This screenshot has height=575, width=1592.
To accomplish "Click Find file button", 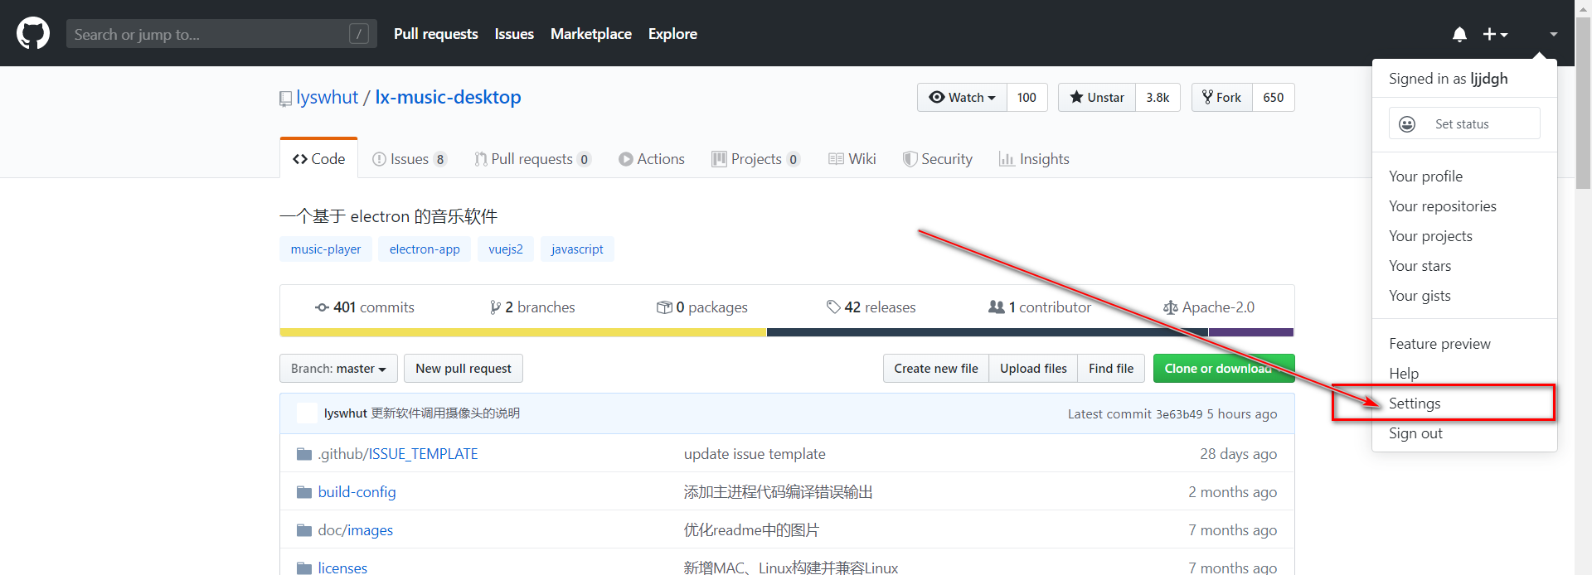I will click(x=1111, y=369).
